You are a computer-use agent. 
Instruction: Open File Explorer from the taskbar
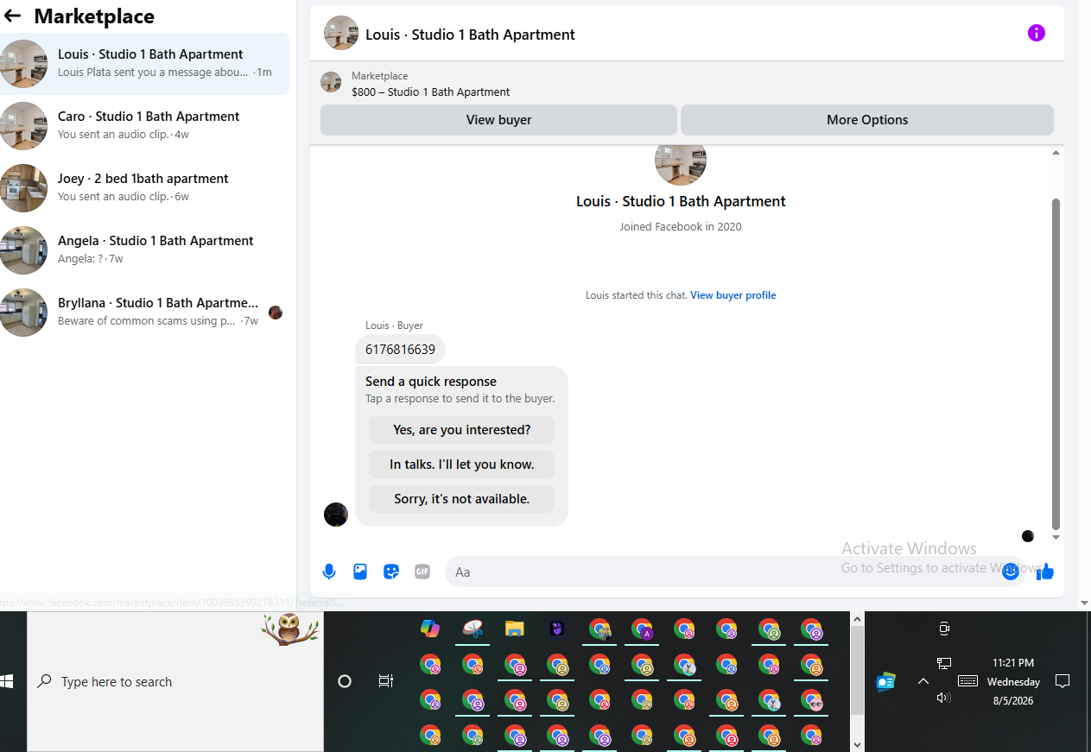click(x=515, y=629)
